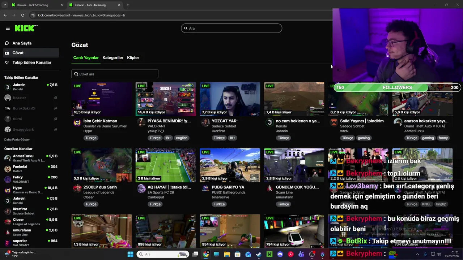Viewport: 463px width, 260px height.
Task: Click Felixy avatar in recommended channels
Action: 8,179
